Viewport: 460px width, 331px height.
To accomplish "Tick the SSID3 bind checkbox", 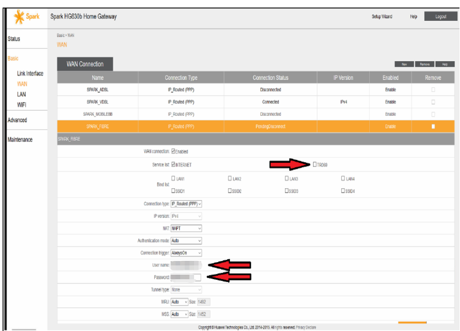I will (x=286, y=190).
